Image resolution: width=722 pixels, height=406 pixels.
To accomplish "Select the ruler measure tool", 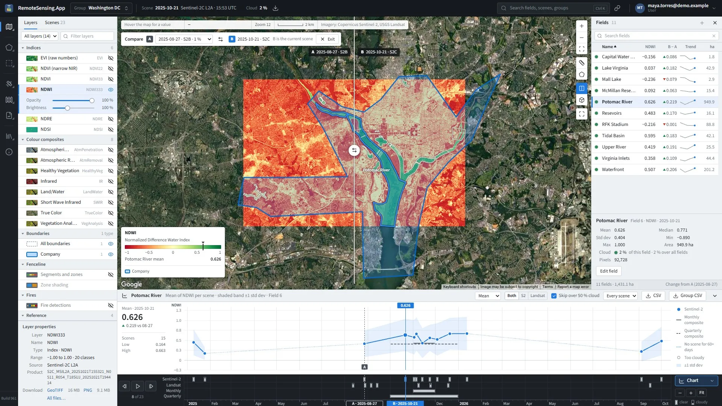I will click(x=581, y=63).
